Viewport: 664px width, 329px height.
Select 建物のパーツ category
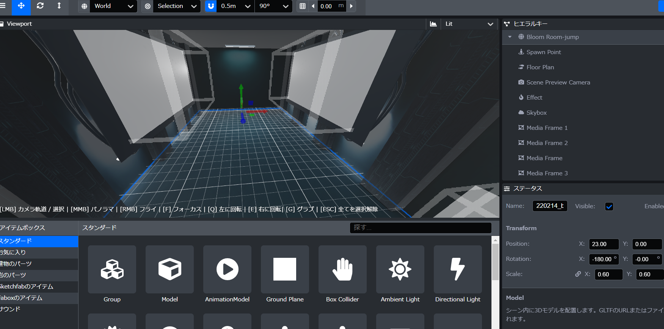[39, 264]
